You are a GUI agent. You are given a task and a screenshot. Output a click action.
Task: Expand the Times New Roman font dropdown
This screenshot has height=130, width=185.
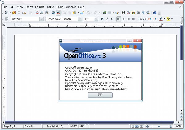pyautogui.click(x=80, y=19)
